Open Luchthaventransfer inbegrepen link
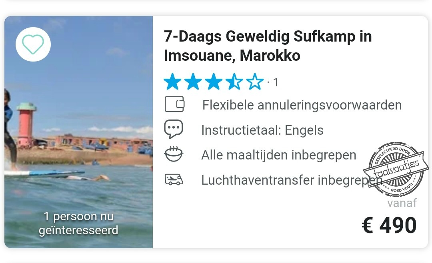The height and width of the screenshot is (263, 432). coord(290,180)
